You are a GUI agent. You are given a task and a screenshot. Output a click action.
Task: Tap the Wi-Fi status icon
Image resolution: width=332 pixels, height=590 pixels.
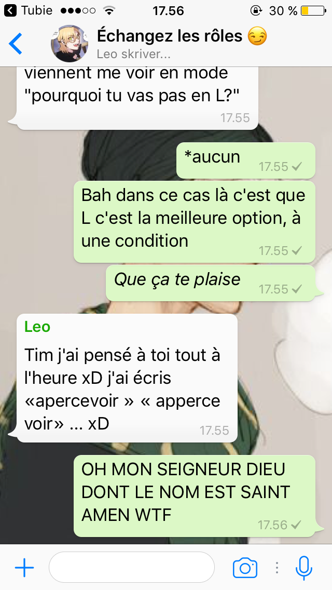click(109, 10)
